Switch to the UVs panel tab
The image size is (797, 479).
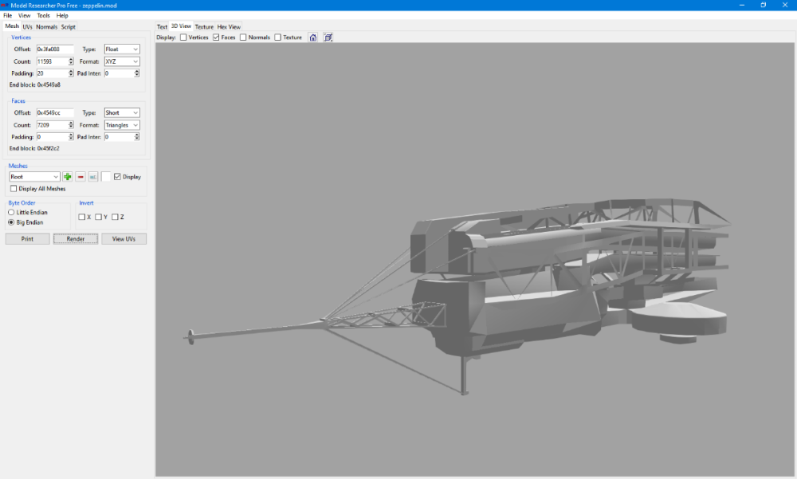(x=27, y=27)
